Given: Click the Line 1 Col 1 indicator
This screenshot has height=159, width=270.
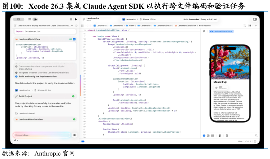Looking at the screenshot, I should pos(244,141).
